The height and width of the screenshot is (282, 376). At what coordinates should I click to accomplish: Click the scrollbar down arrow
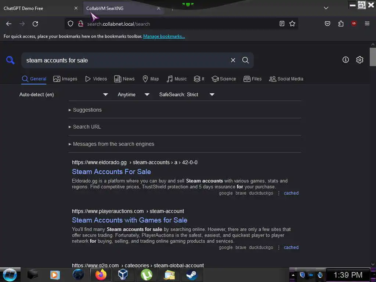(x=373, y=264)
